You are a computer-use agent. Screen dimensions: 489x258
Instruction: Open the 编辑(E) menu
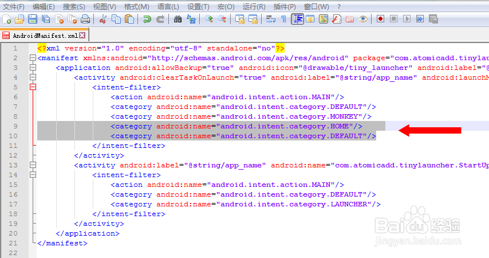44,6
